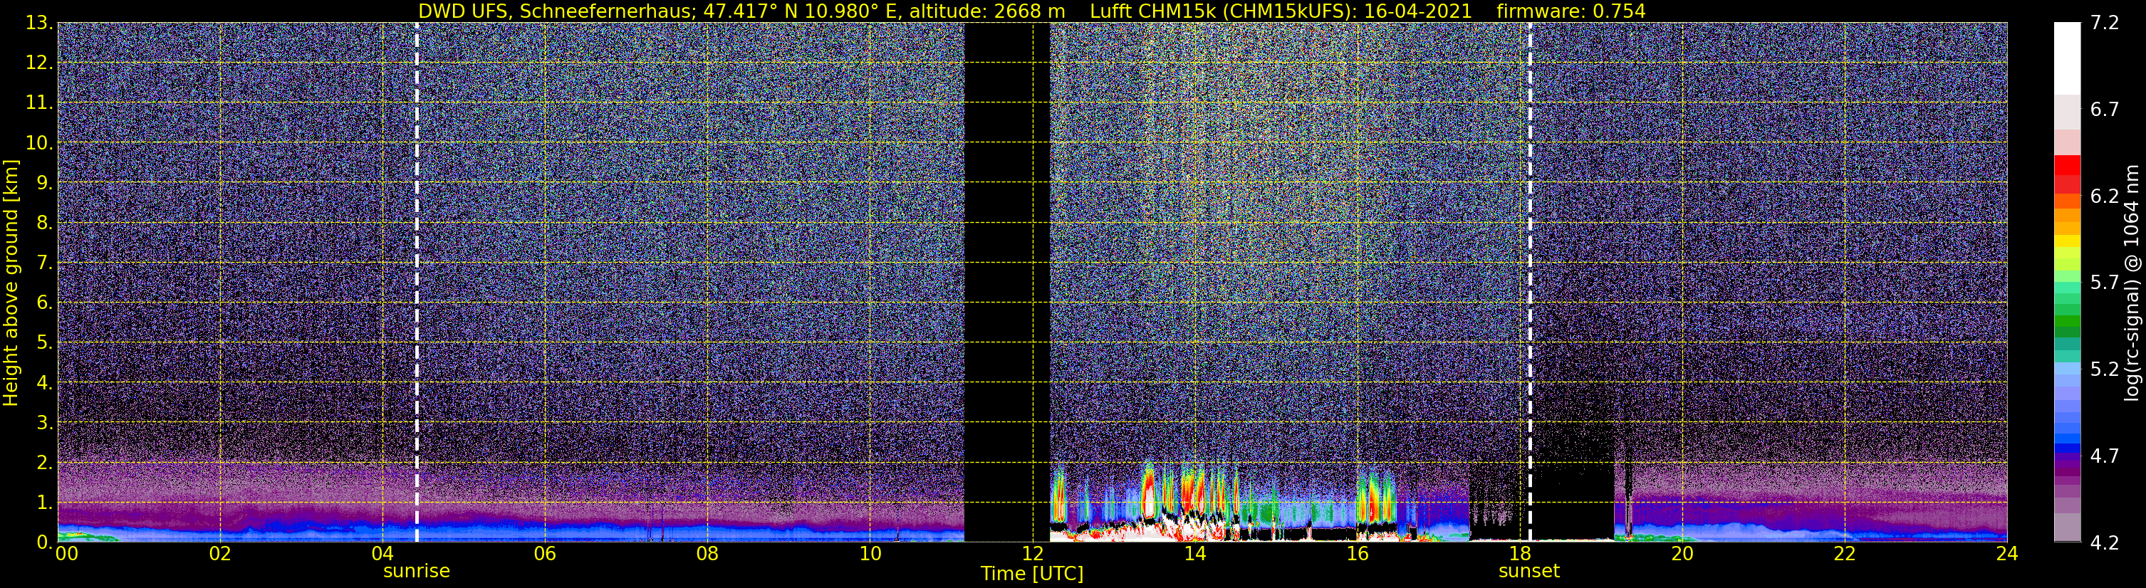Click time axis tick label 06
The height and width of the screenshot is (588, 2146).
coord(545,554)
